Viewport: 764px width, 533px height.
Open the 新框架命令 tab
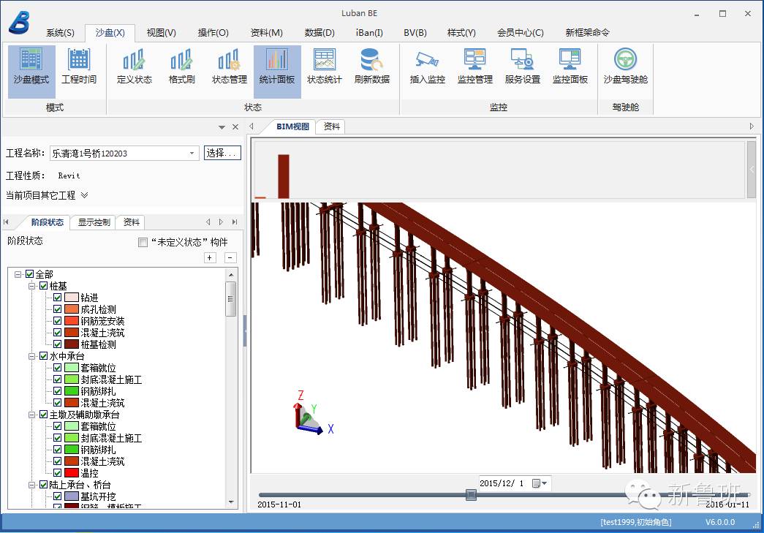[587, 33]
